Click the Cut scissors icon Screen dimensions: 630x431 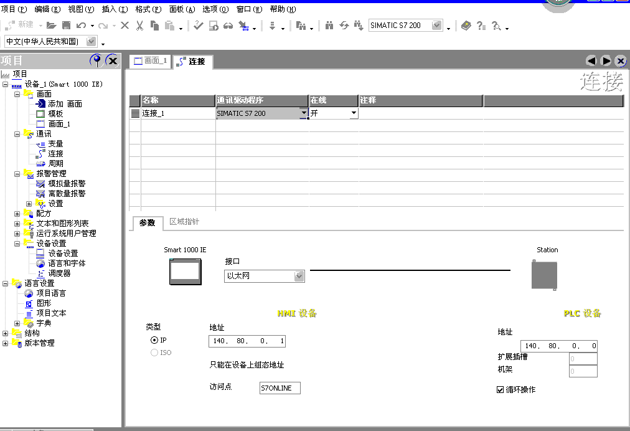139,26
